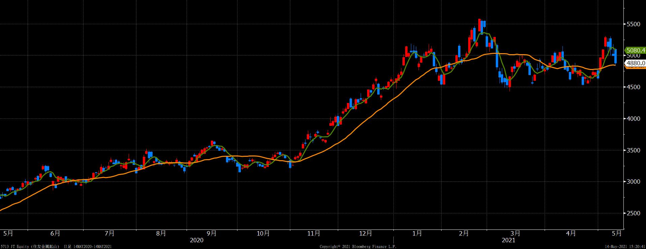Click the white 4880.0 last price label
Image resolution: width=646 pixels, height=249 pixels.
pyautogui.click(x=636, y=63)
